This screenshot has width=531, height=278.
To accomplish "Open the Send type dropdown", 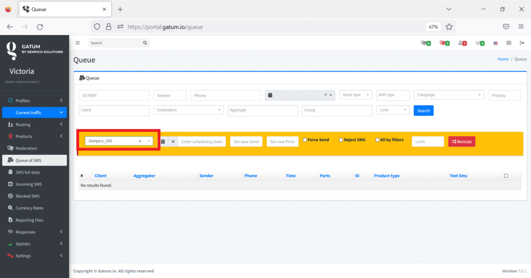I will coord(356,95).
